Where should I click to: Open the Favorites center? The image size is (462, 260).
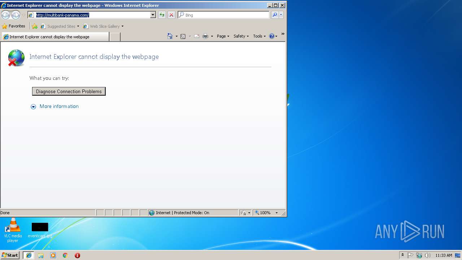14,26
